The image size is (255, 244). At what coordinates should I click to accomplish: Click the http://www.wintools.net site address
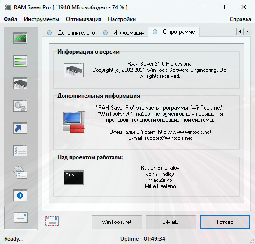point(184,132)
